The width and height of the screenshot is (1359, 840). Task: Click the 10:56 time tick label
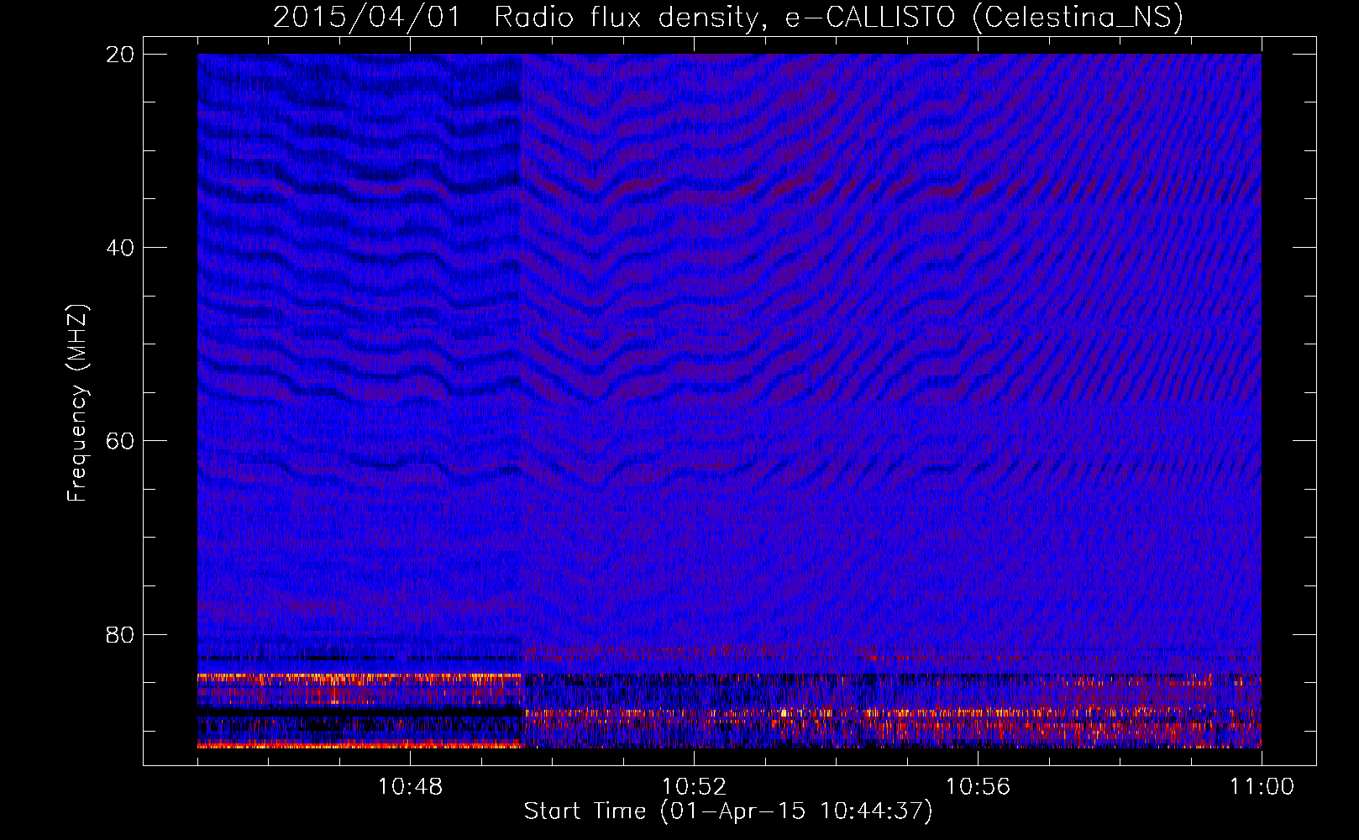(x=978, y=787)
